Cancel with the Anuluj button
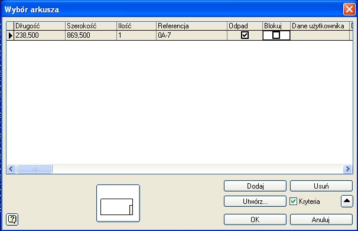358x231 pixels. [321, 220]
